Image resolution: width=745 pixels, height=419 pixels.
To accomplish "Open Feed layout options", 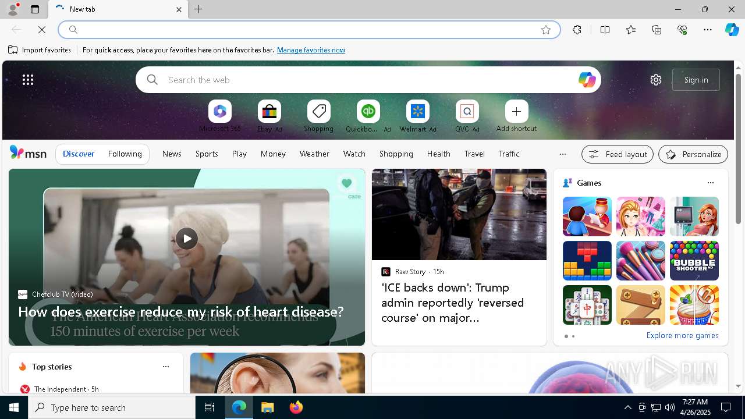I will [618, 154].
